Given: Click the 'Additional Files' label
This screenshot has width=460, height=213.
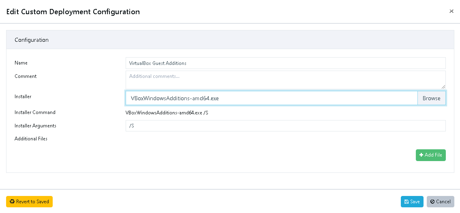Looking at the screenshot, I should (x=31, y=139).
